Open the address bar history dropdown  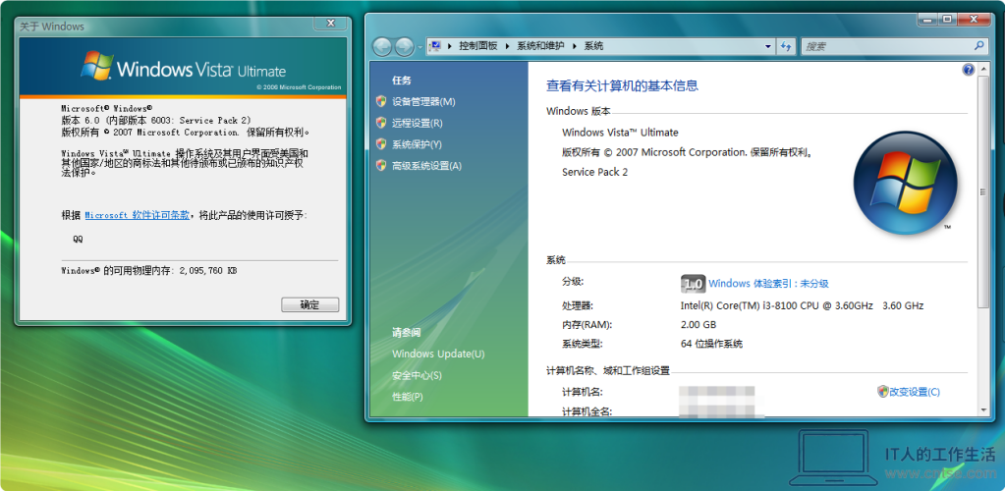tap(768, 46)
